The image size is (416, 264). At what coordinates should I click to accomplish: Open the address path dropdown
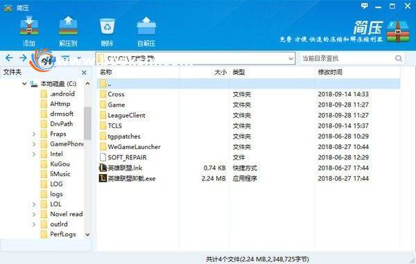(291, 59)
